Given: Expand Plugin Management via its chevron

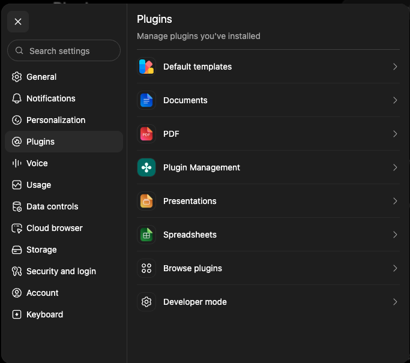Looking at the screenshot, I should (x=395, y=167).
